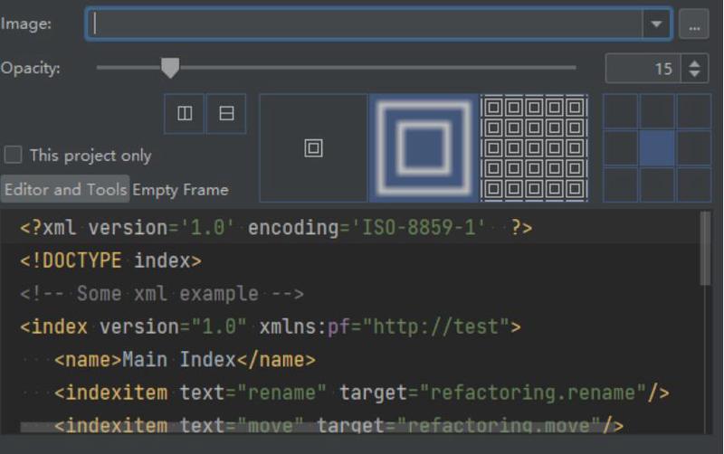Click the preview editor vertical scrollbar
Image resolution: width=724 pixels, height=454 pixels.
[706, 249]
